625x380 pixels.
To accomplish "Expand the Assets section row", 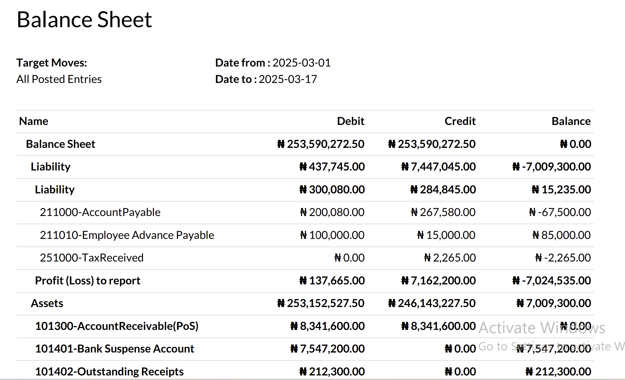I will click(x=47, y=303).
